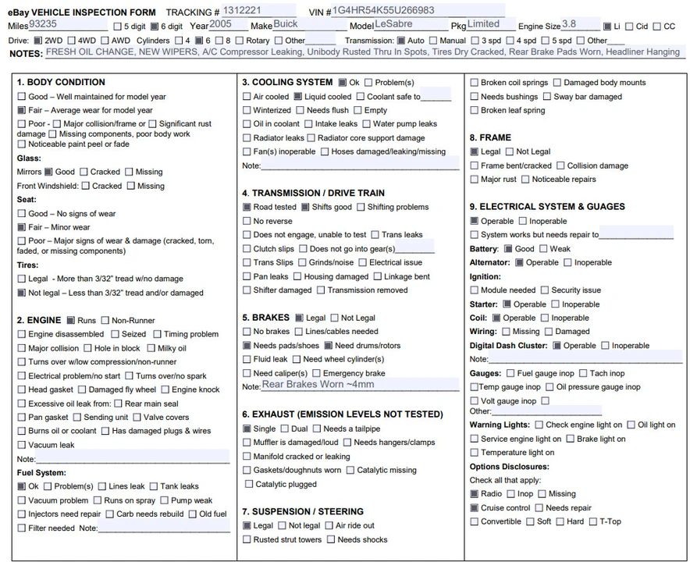The width and height of the screenshot is (690, 562).
Task: Check the Dual exhaust checkbox
Action: (285, 429)
